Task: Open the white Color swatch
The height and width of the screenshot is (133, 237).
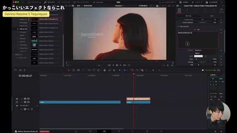Action: coord(198,56)
